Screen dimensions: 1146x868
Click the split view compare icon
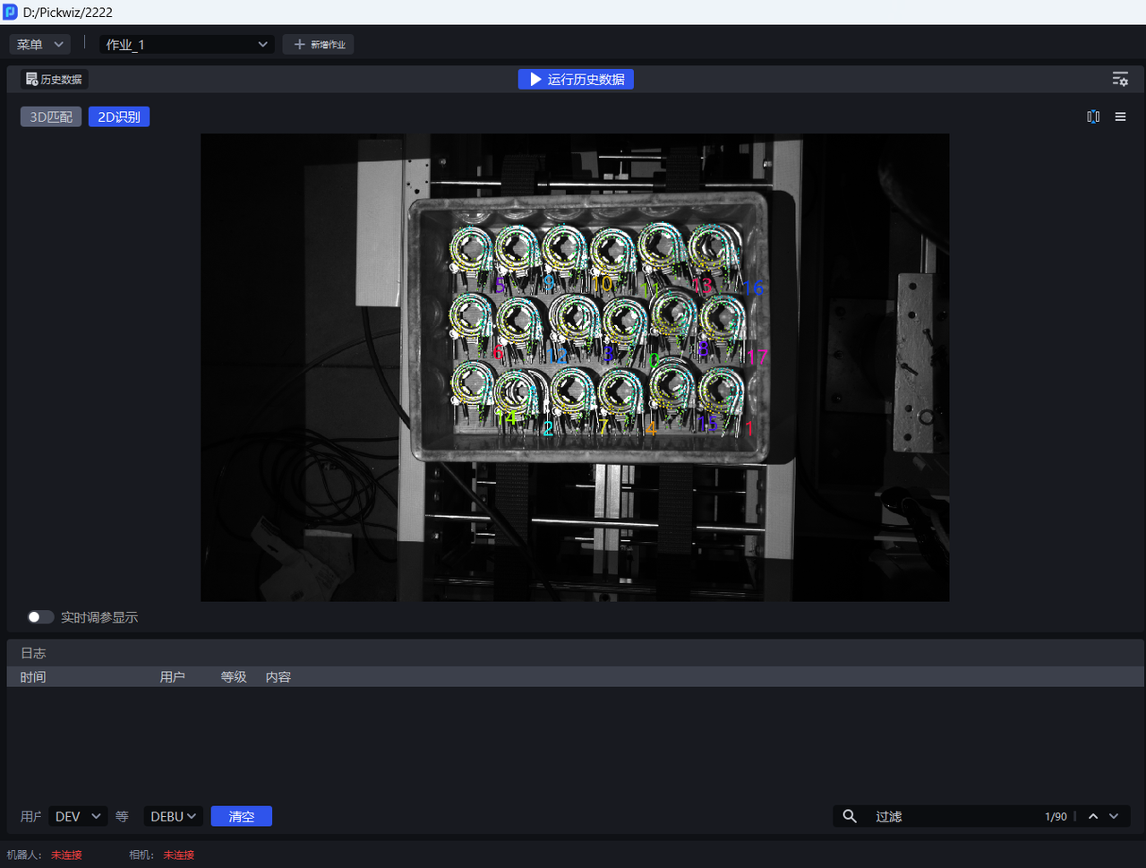point(1092,117)
